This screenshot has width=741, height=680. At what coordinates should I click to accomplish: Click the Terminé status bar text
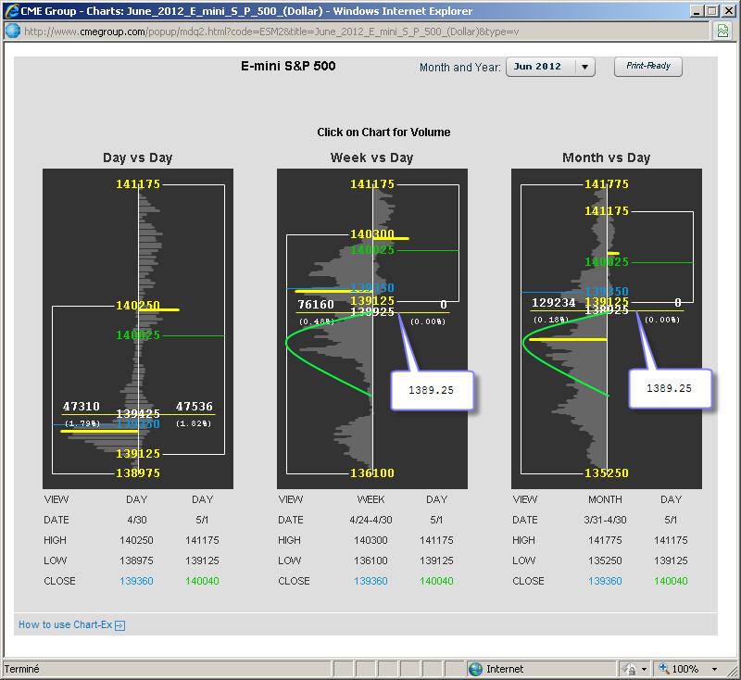pyautogui.click(x=21, y=669)
